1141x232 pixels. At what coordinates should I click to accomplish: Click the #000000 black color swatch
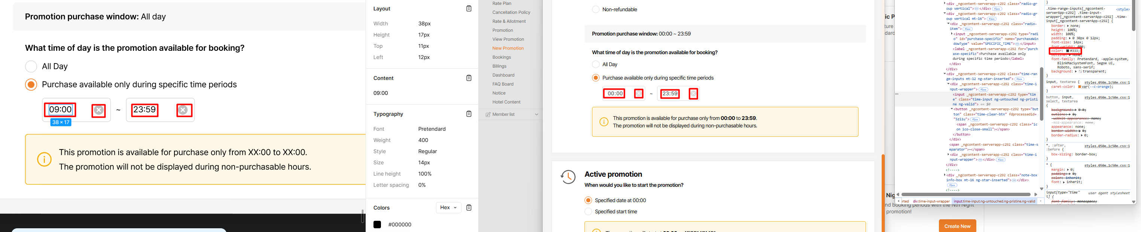point(377,225)
